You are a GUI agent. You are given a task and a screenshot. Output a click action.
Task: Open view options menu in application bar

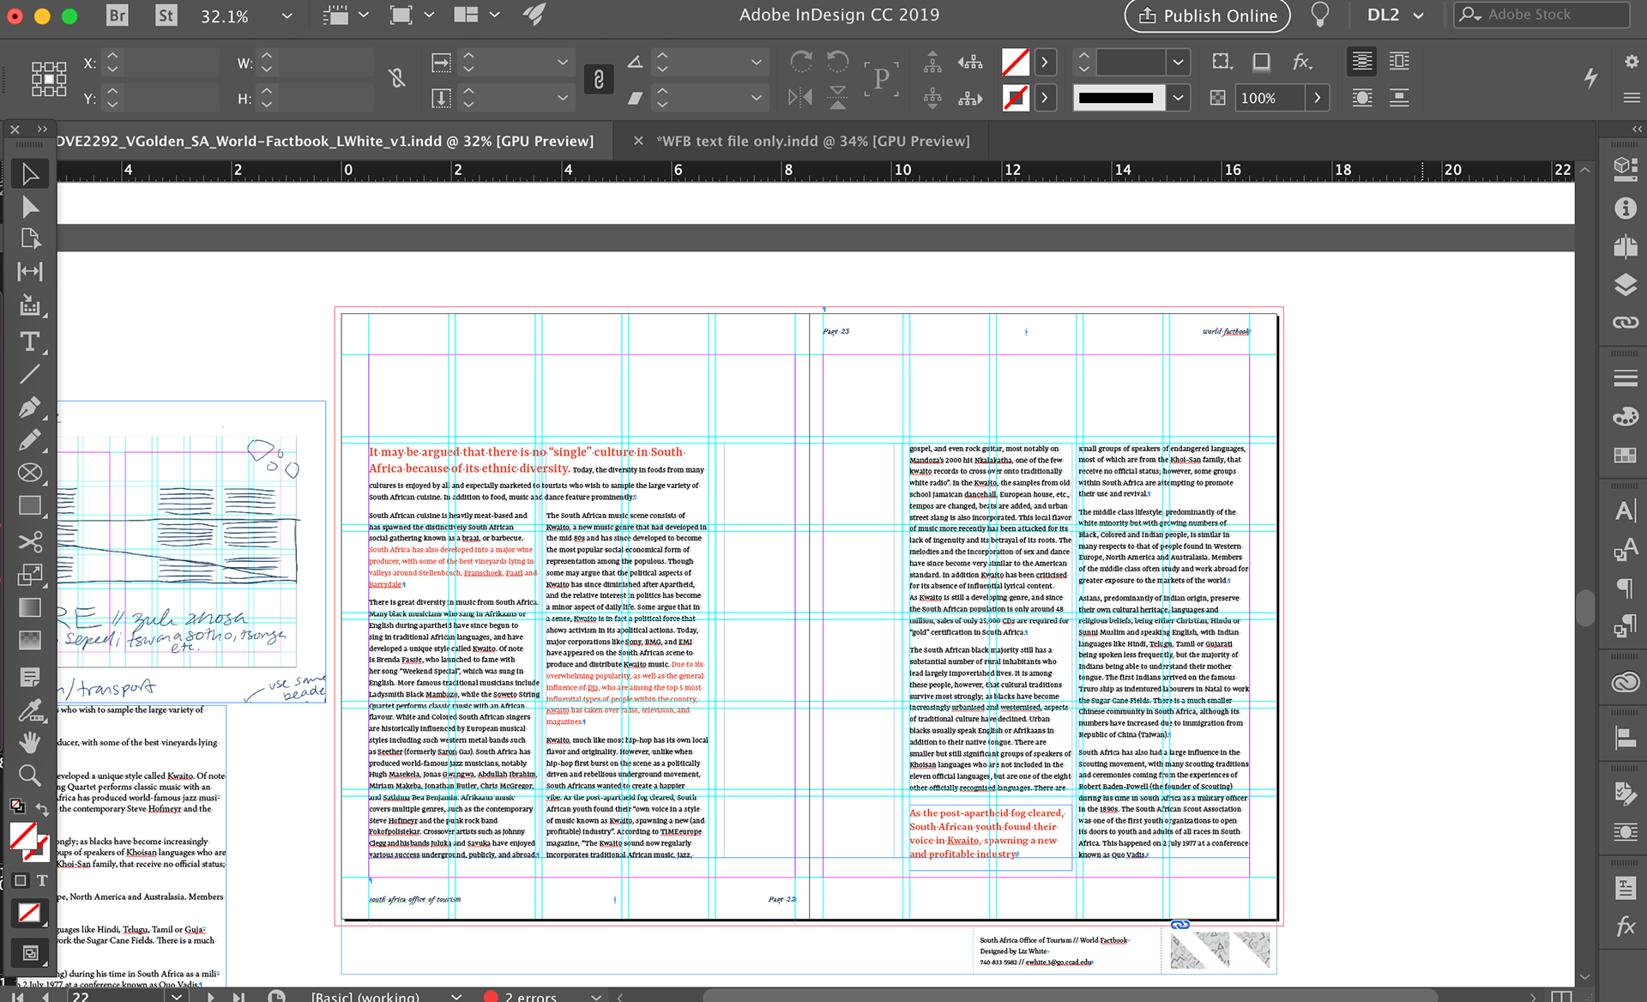tap(346, 15)
